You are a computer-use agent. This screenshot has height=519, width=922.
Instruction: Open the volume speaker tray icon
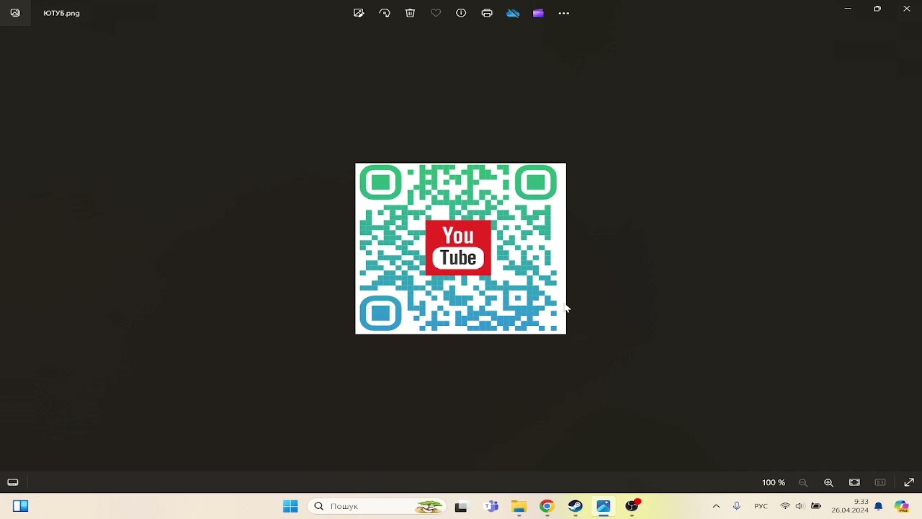(800, 506)
